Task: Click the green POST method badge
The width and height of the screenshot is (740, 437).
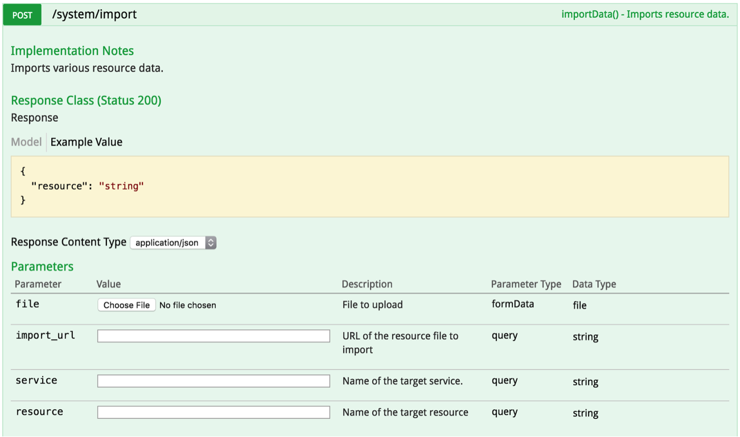Action: point(22,14)
